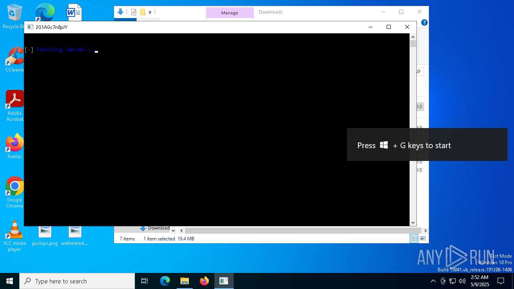
Task: Select the Downloads item in Explorer's navigation pane
Action: 155,228
